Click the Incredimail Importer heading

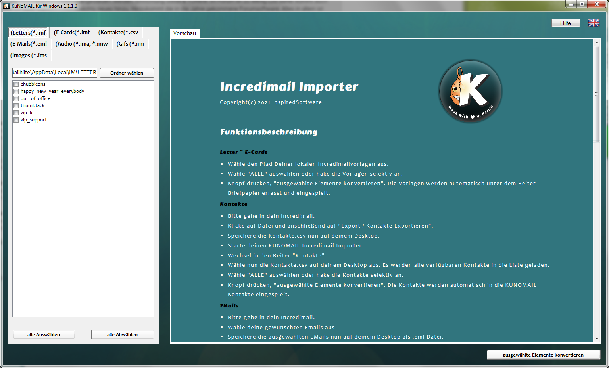tap(289, 87)
